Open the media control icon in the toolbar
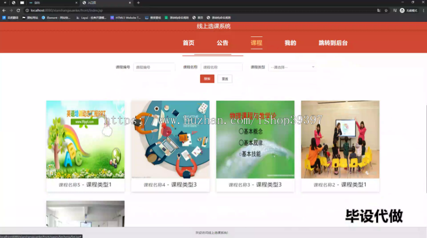The image size is (427, 238). 395,10
